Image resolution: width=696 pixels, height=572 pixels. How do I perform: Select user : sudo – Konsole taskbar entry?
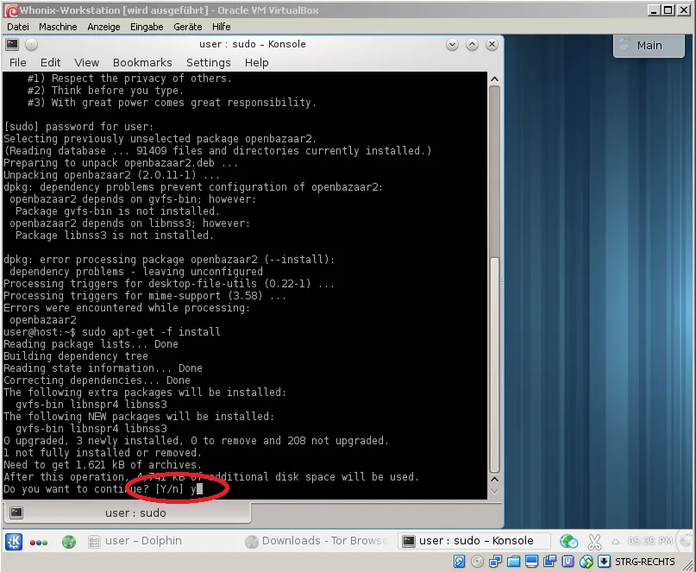[473, 541]
